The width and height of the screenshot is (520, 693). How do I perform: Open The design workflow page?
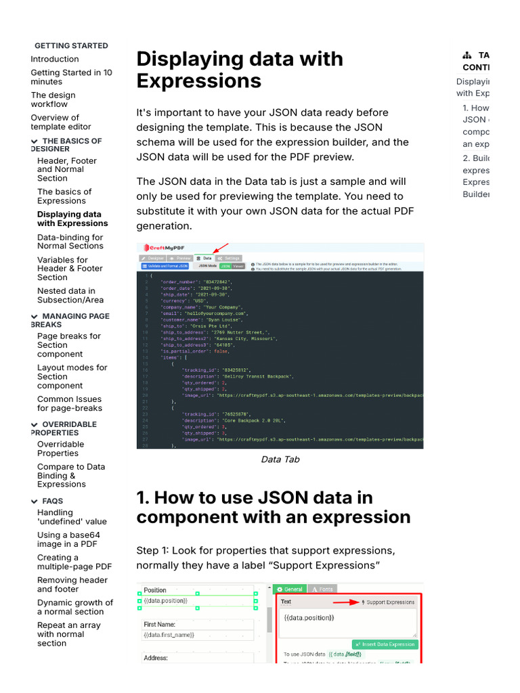coord(53,99)
